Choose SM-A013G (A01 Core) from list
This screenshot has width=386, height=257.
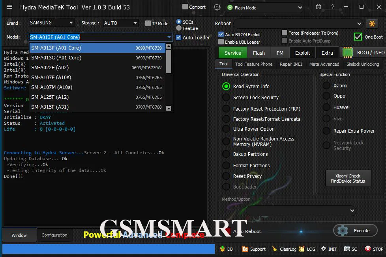click(97, 58)
